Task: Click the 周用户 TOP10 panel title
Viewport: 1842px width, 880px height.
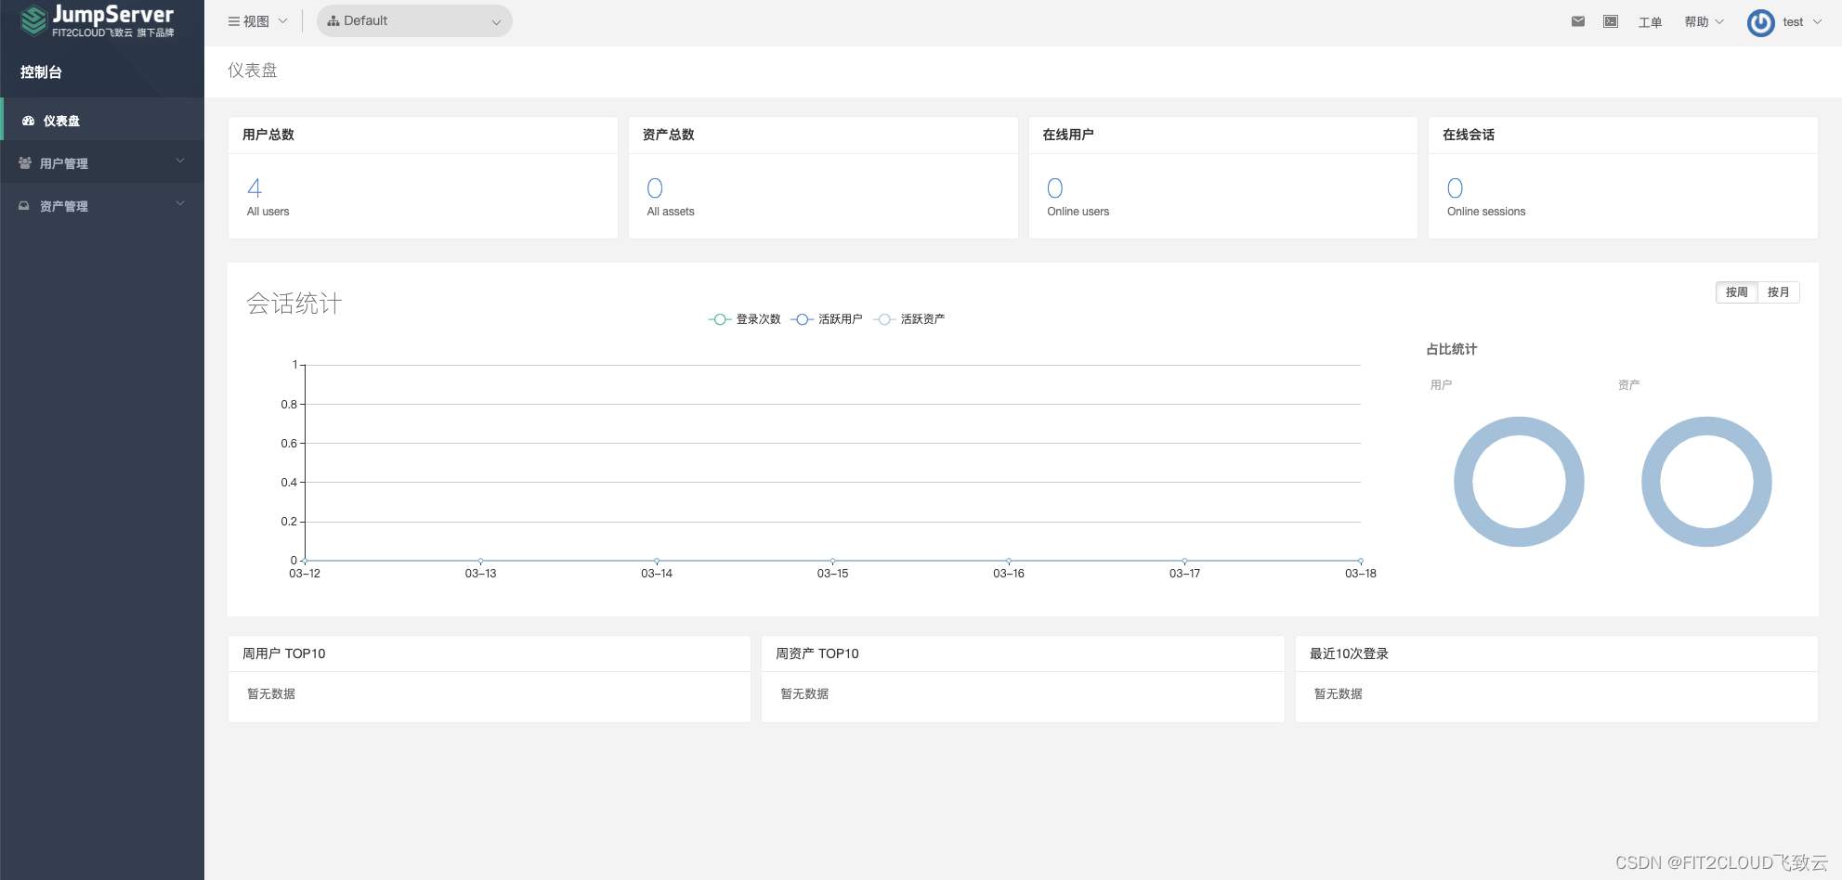Action: point(284,654)
